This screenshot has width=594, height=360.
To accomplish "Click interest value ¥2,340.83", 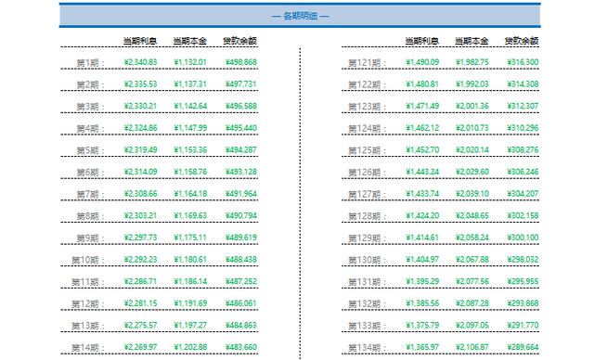I will [140, 62].
